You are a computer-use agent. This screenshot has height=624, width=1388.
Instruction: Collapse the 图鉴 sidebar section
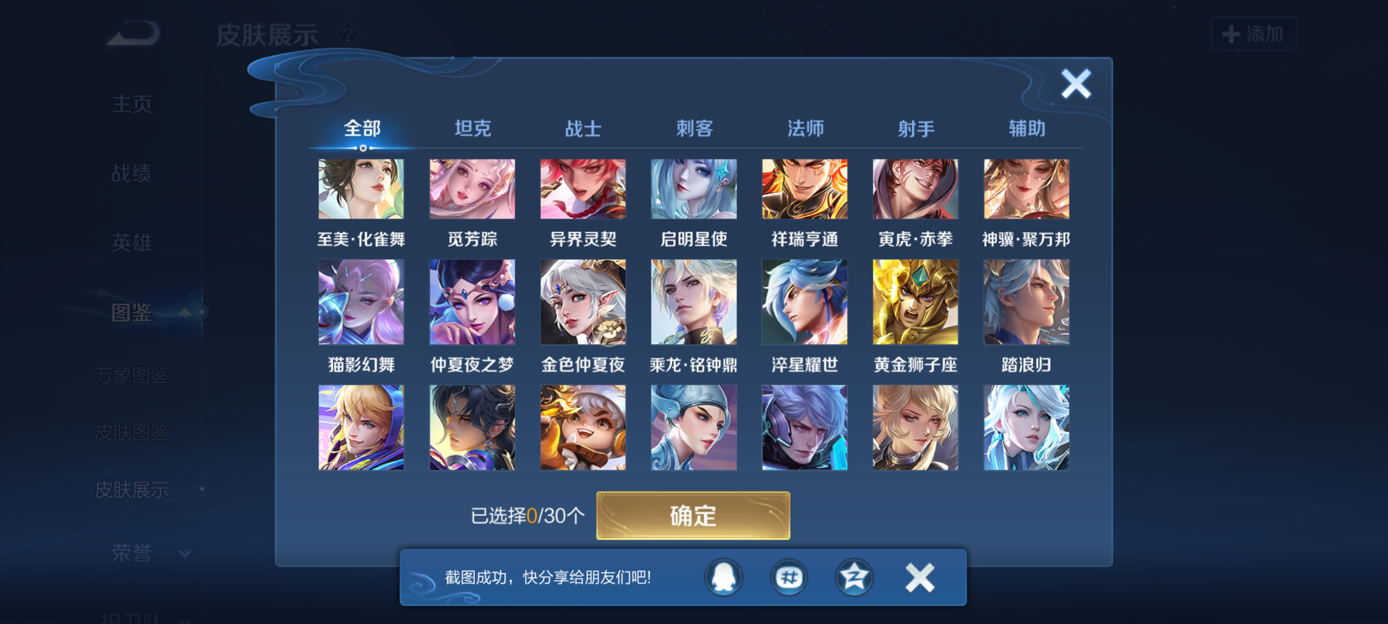click(184, 313)
